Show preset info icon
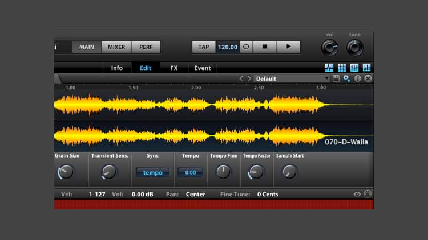The image size is (428, 240). click(358, 78)
